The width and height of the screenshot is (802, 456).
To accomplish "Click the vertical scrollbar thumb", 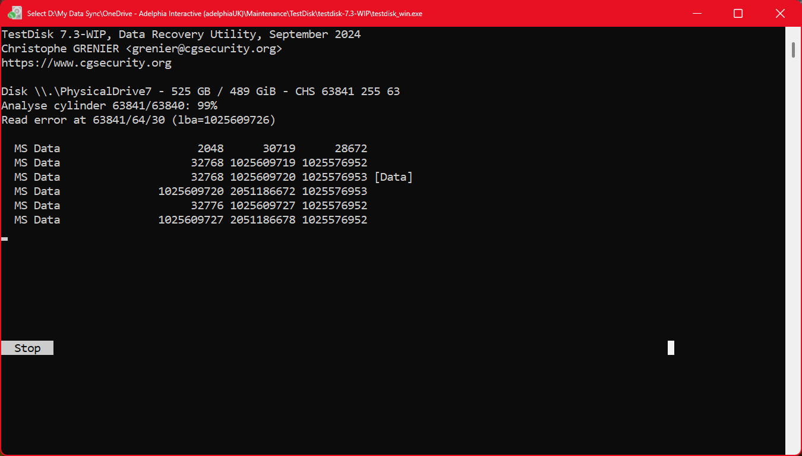I will pos(793,49).
